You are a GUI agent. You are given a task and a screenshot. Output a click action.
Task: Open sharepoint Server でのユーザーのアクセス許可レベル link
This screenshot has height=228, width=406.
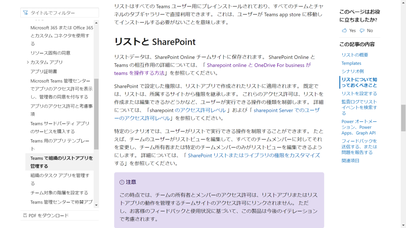click(217, 114)
